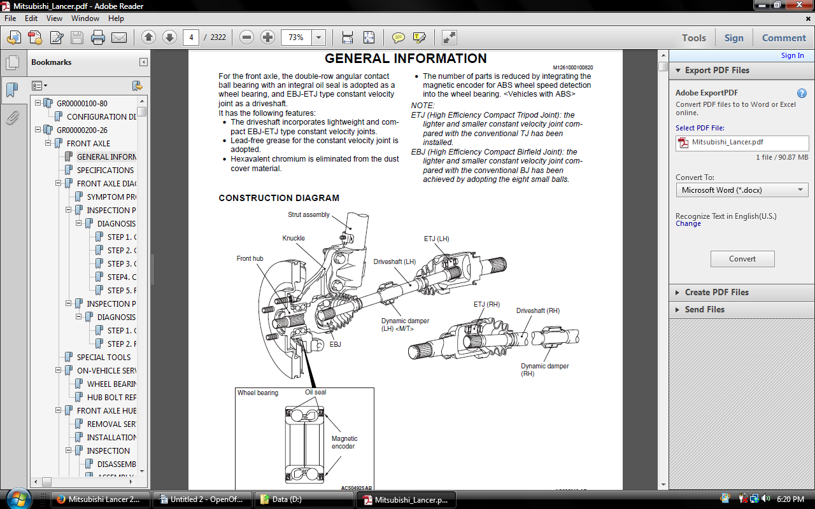Open the Attachments paperclip panel

pos(12,117)
